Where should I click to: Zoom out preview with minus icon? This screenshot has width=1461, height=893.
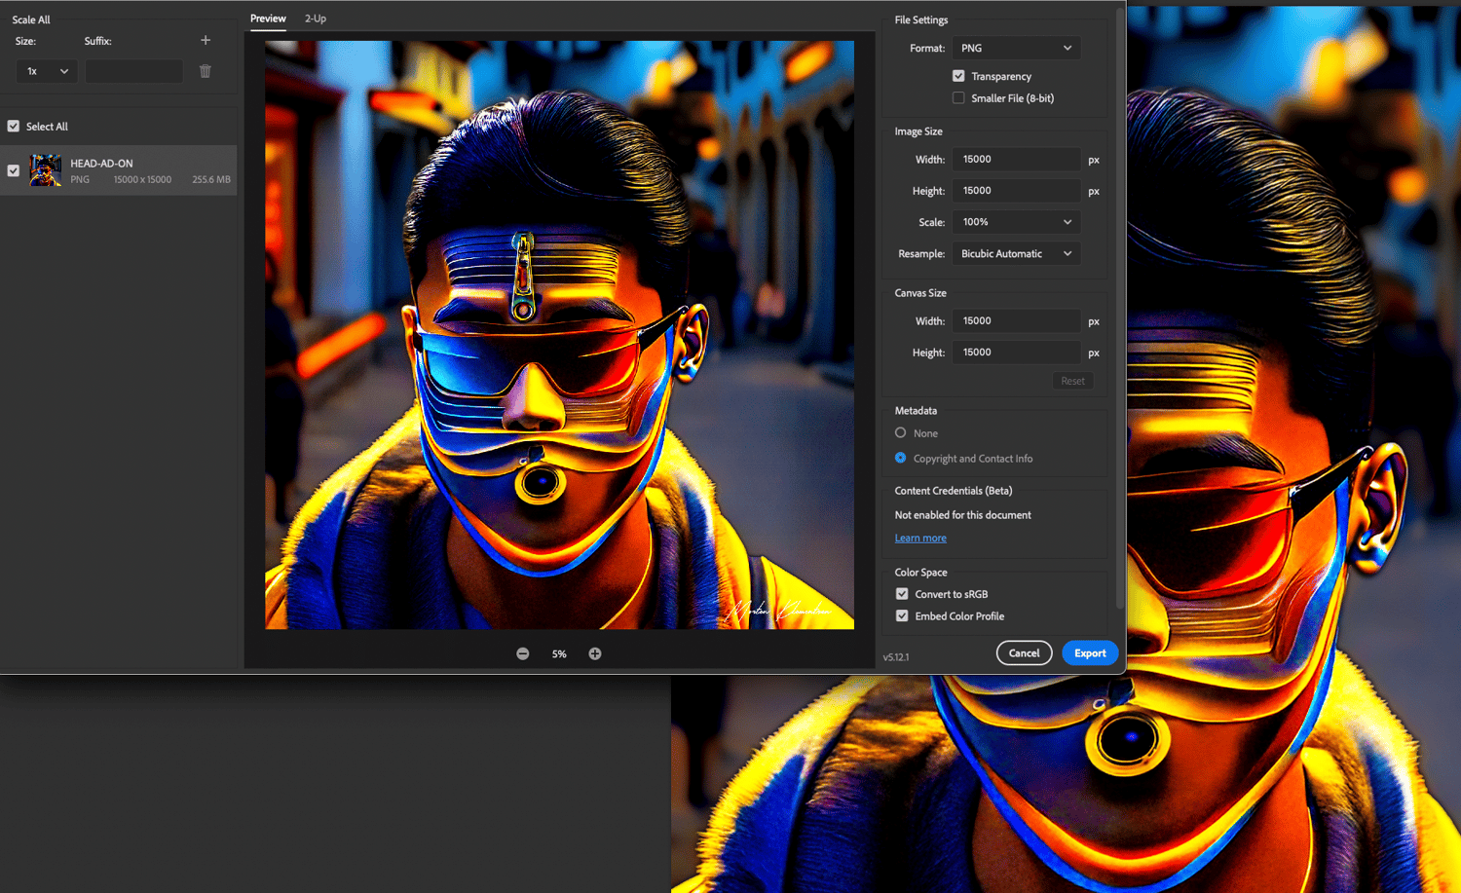click(523, 653)
